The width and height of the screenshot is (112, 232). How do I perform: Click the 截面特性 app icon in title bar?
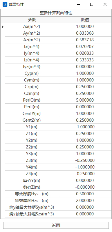(x=5, y=4)
